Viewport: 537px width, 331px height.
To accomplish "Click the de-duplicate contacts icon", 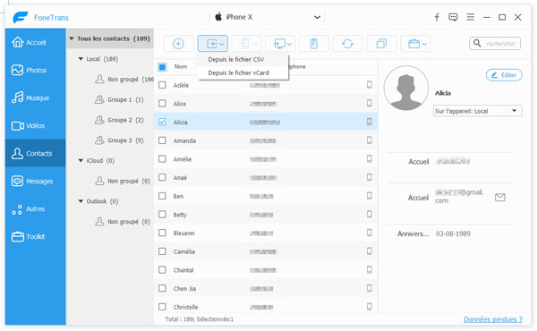I will click(x=381, y=44).
